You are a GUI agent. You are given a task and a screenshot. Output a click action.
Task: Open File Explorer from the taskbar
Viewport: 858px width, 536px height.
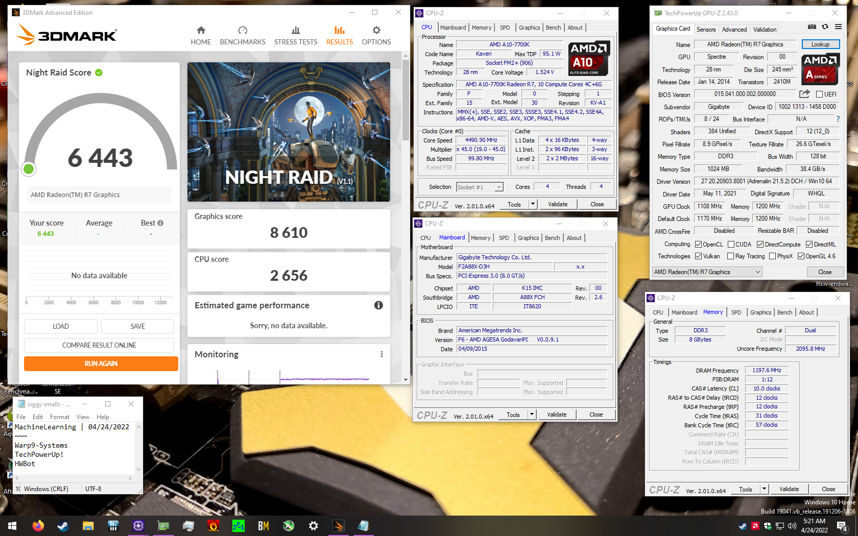coord(88,526)
